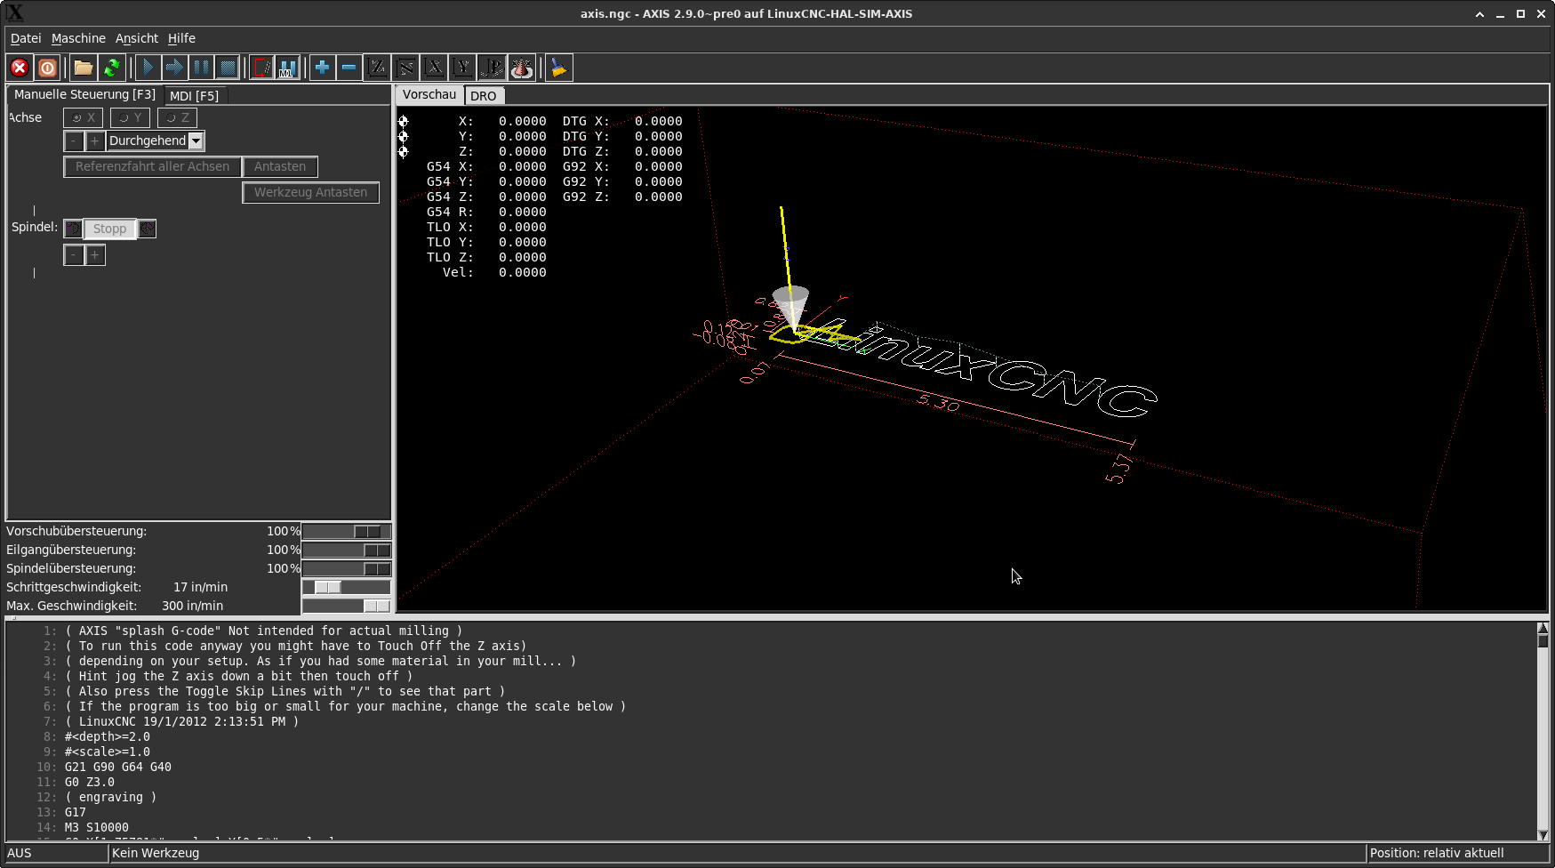Image resolution: width=1555 pixels, height=868 pixels.
Task: Execute the next line step
Action: pos(174,68)
